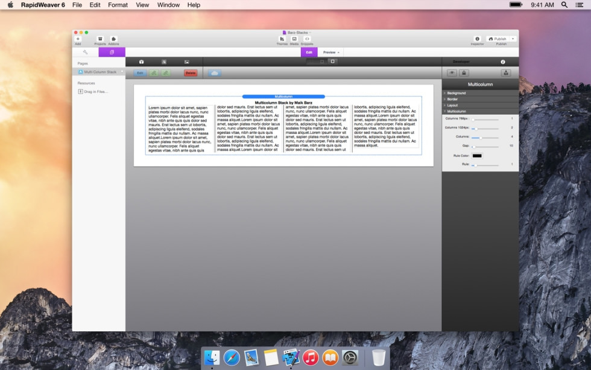This screenshot has width=591, height=370.
Task: Click the red Delete button
Action: (x=191, y=73)
